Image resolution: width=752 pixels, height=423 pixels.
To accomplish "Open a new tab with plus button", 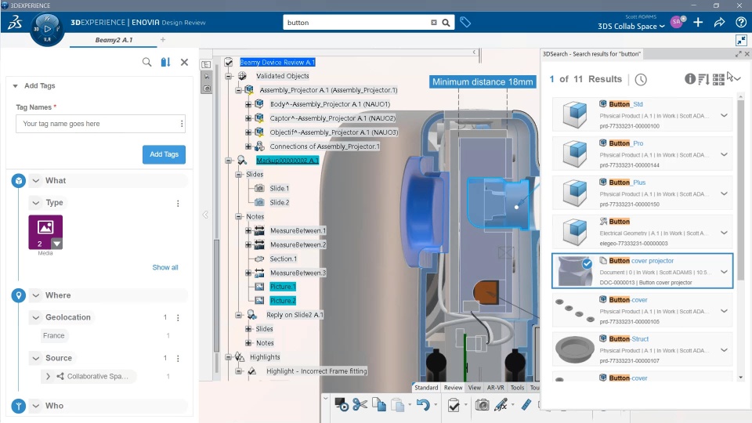I will [x=163, y=40].
